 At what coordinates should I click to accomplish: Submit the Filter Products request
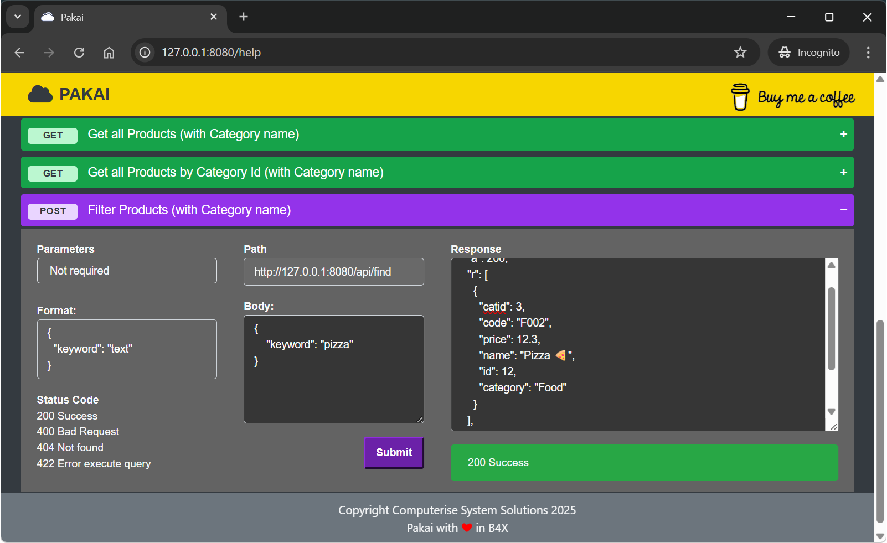394,453
